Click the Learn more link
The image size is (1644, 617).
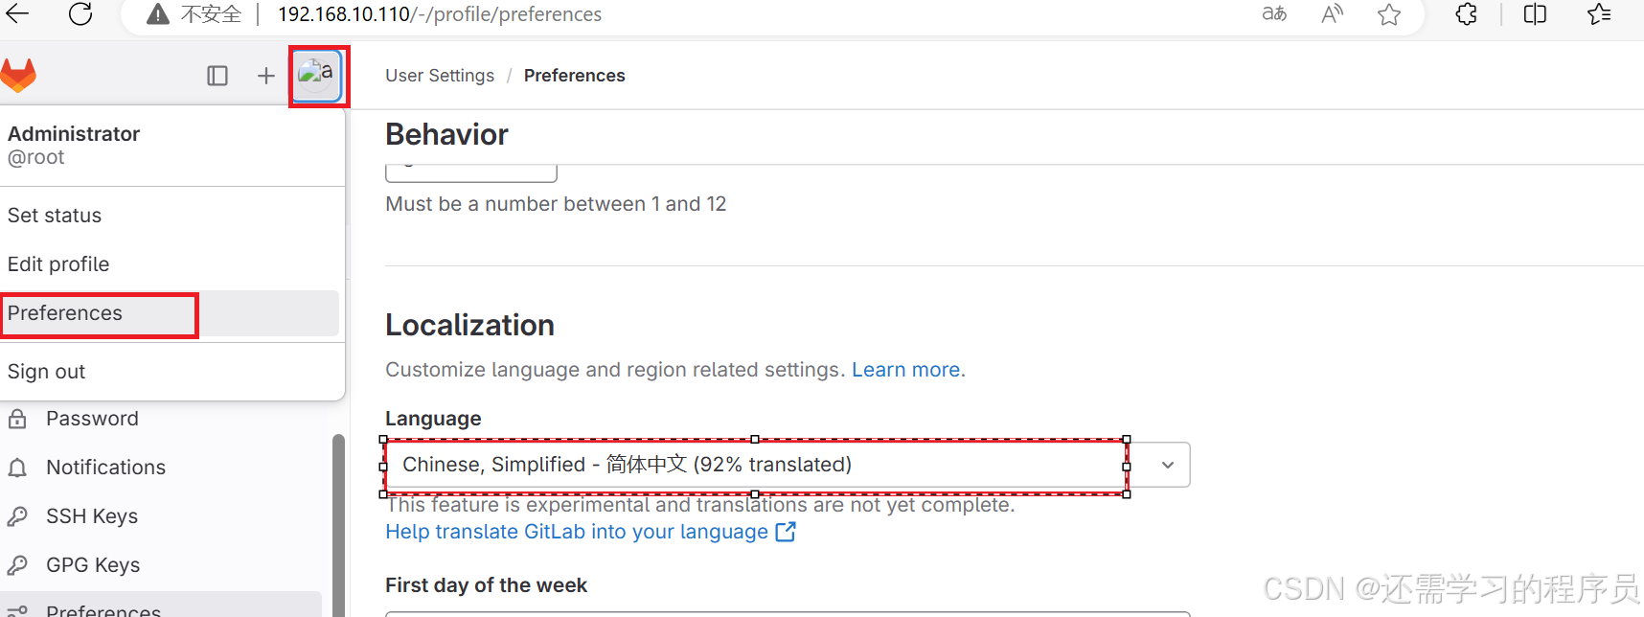[908, 370]
